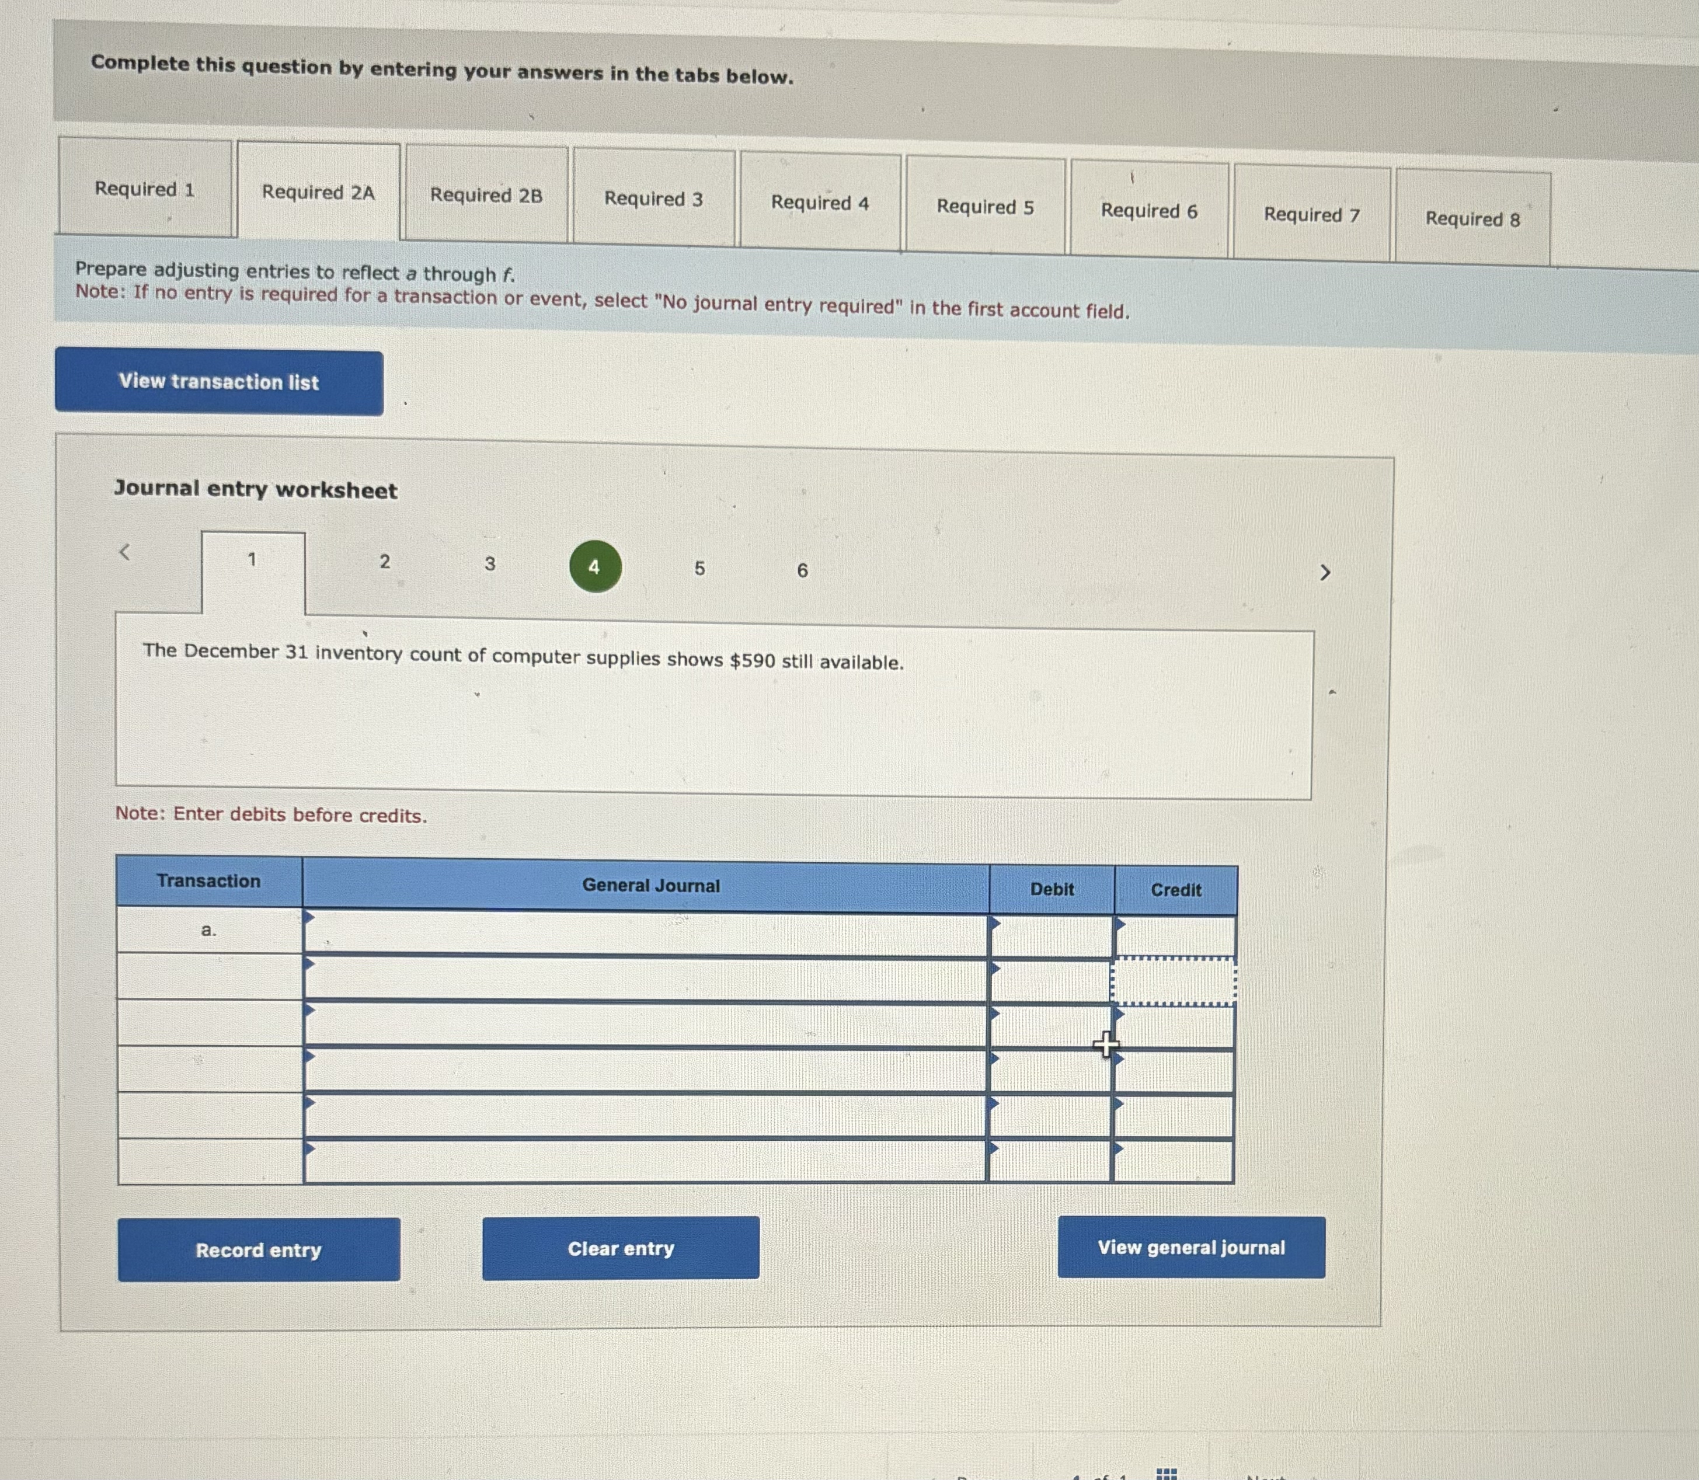The width and height of the screenshot is (1699, 1480).
Task: Click highlighted second row Credit cell
Action: (x=1173, y=982)
